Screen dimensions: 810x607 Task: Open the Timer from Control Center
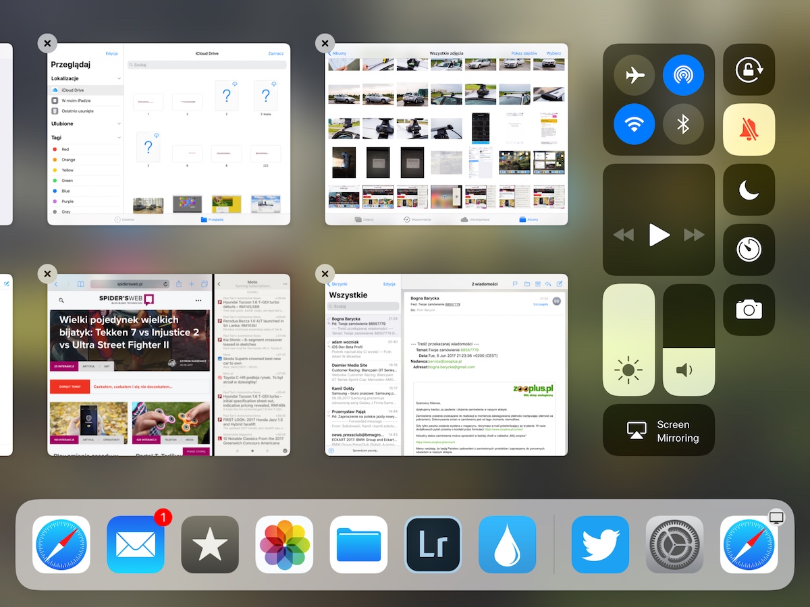pyautogui.click(x=749, y=250)
